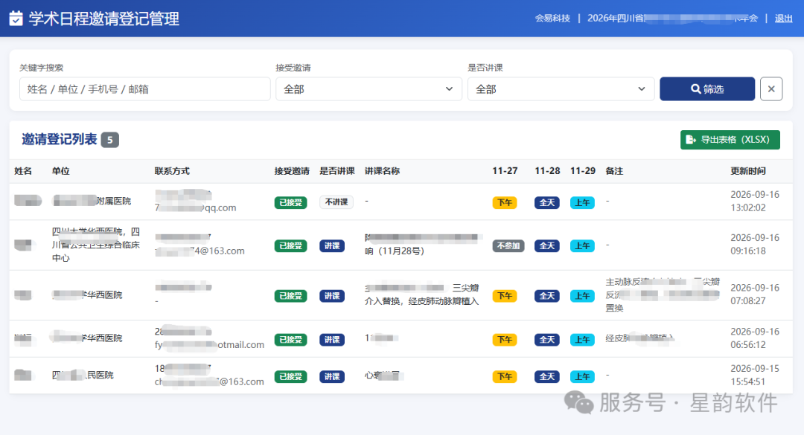Click 上午 badge in 09:16:18 row
Screen dimensions: 804x435
(582, 246)
